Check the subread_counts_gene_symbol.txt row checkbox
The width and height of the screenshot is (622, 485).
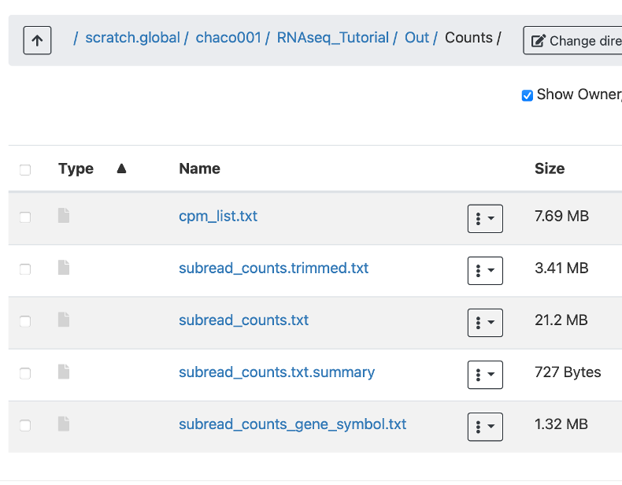[25, 425]
